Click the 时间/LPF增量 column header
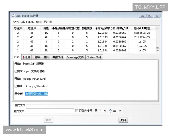Image resolution: width=171 pixels, height=137 pixels. pos(142,29)
